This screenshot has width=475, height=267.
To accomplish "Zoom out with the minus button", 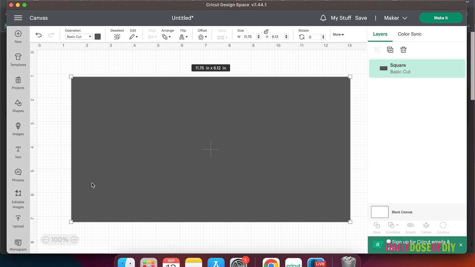I will click(46, 240).
